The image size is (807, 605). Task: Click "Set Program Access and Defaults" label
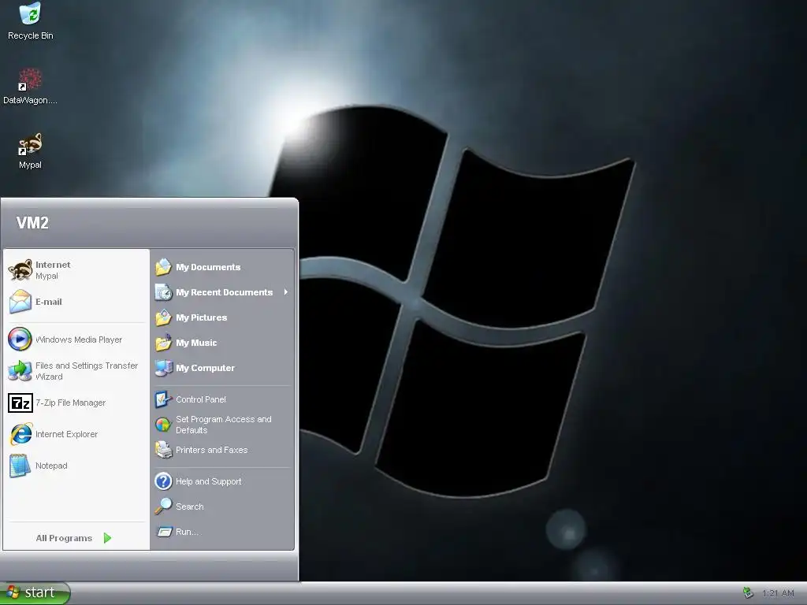(x=223, y=425)
